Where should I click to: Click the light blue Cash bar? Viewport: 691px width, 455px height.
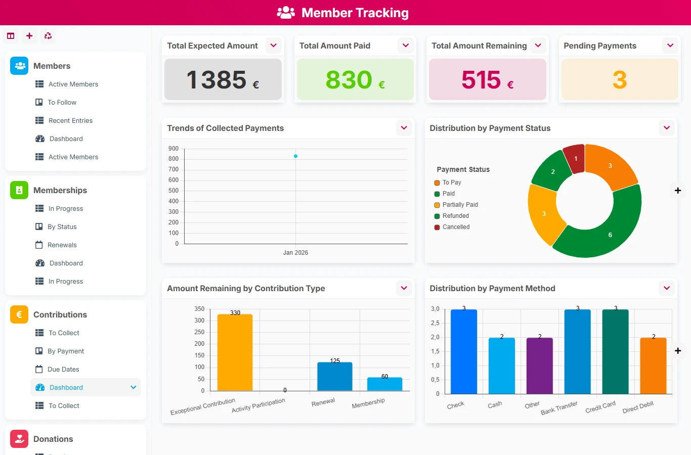(x=502, y=366)
